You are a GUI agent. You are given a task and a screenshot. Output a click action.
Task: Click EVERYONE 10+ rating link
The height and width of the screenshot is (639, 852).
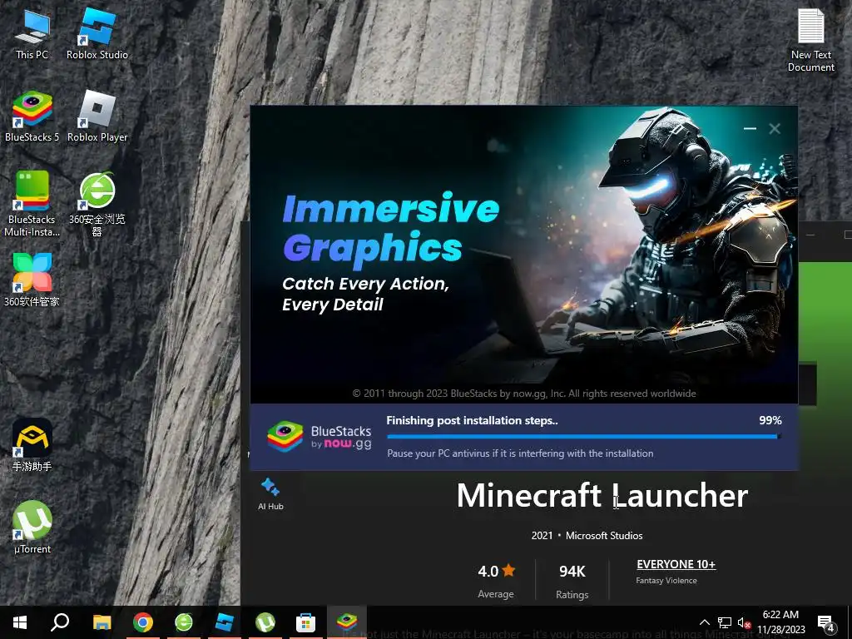tap(676, 564)
